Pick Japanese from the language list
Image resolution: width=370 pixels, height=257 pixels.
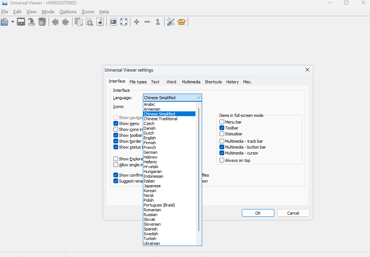pyautogui.click(x=169, y=186)
